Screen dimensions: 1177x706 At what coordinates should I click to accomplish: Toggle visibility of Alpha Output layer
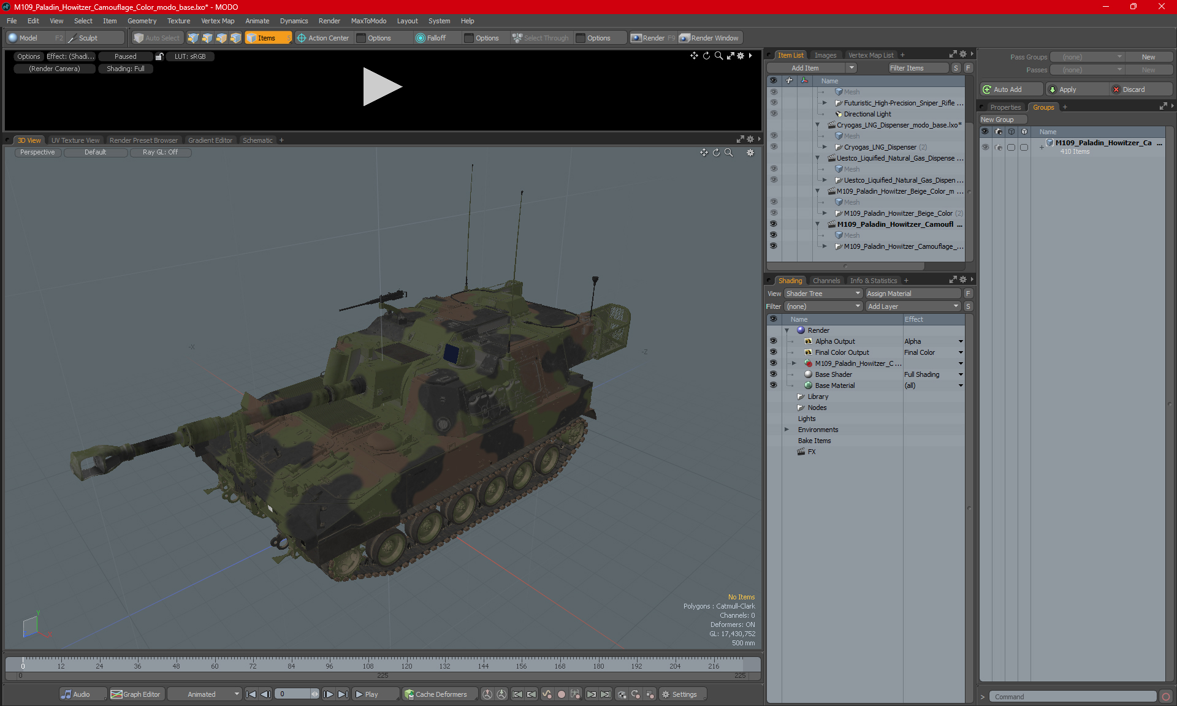(x=774, y=341)
